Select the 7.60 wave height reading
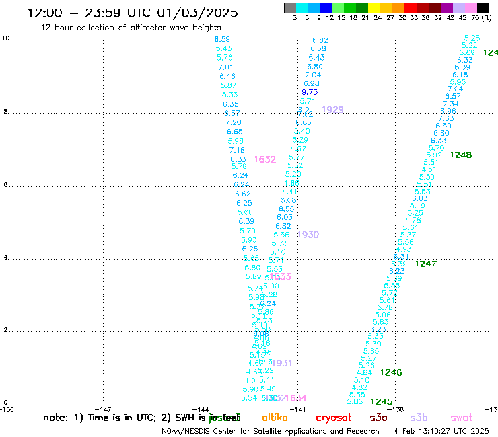This screenshot has width=498, height=437. coord(446,118)
